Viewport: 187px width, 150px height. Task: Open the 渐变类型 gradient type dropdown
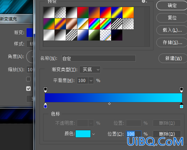(90, 70)
